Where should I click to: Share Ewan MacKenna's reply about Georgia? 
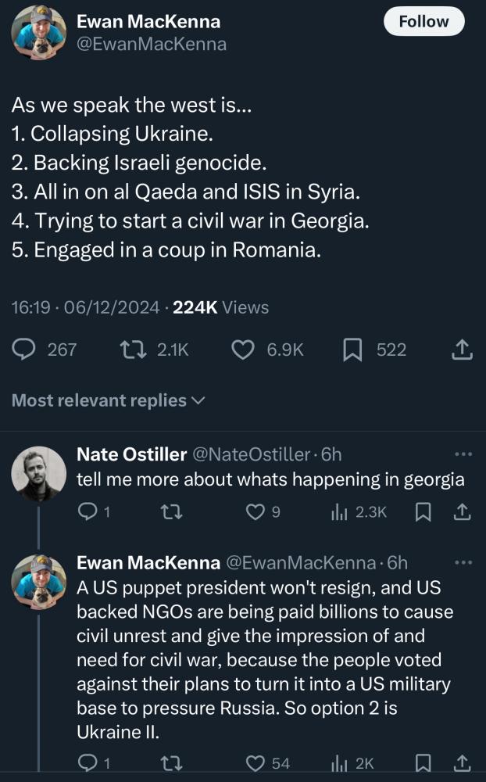tap(463, 762)
